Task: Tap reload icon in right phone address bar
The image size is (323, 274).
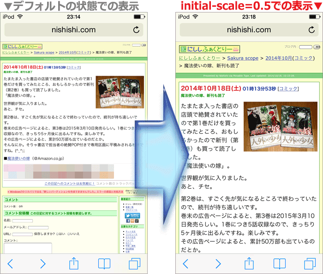Action: [x=311, y=30]
